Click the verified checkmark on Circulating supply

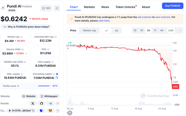coord(57,74)
